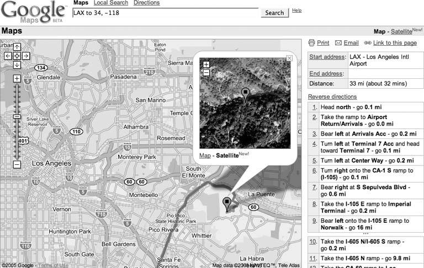Click the destination marker on the main map

coord(226,203)
